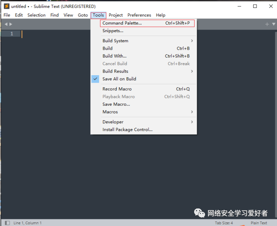Click the Sublime Text app logo icon
Image resolution: width=277 pixels, height=226 pixels.
[x=7, y=6]
